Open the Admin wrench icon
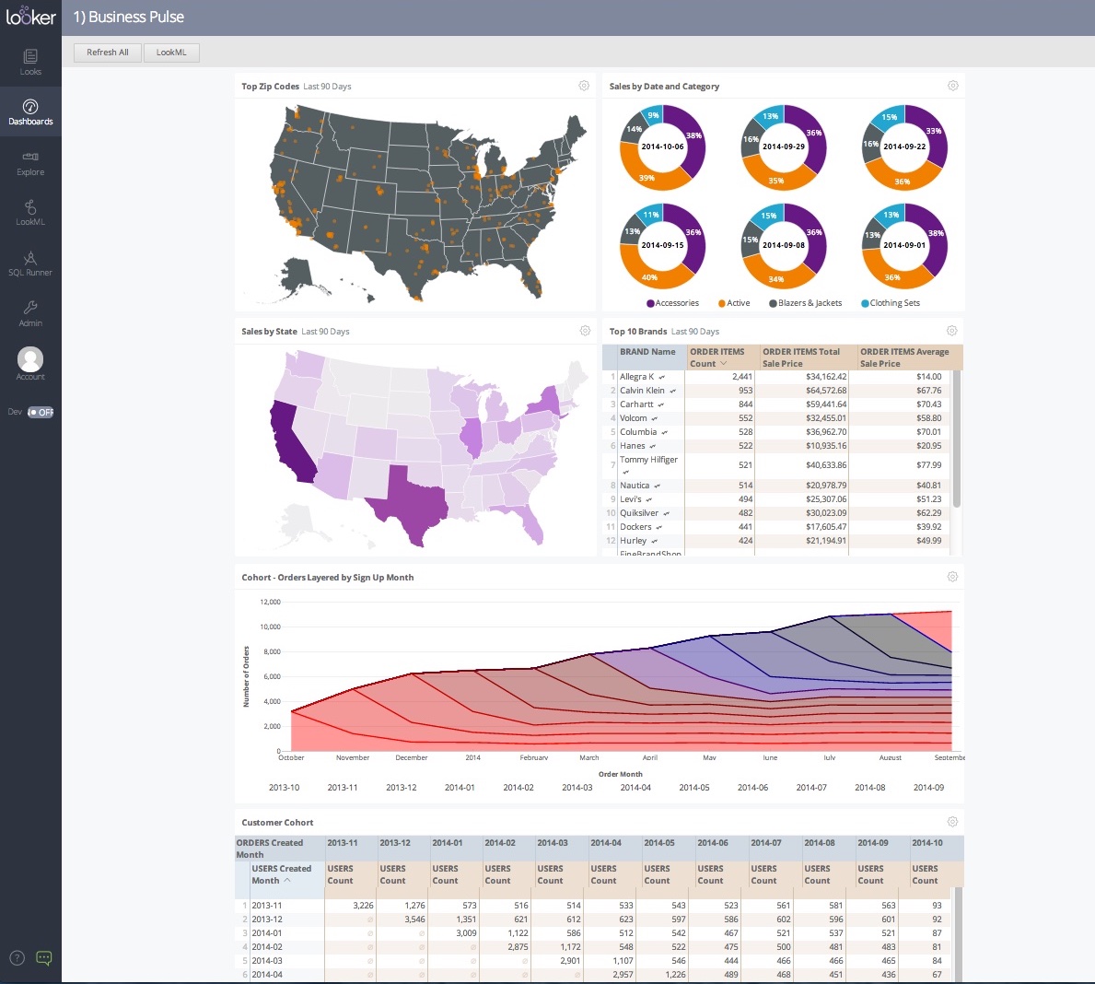This screenshot has height=984, width=1095. pos(30,313)
